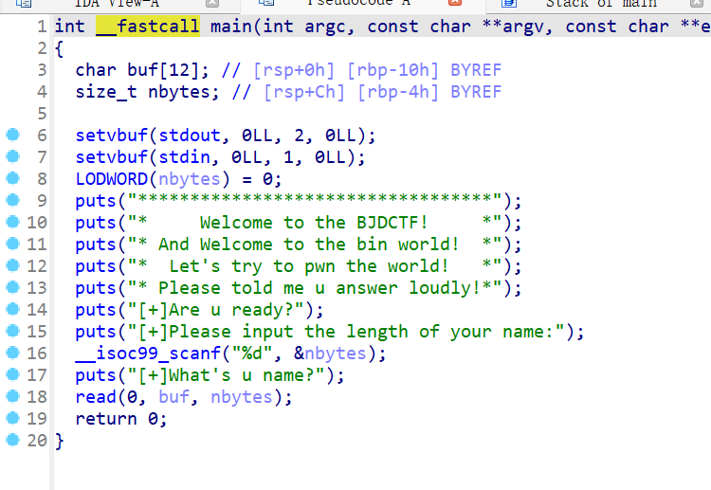Toggle breakpoint on the __isoc99_scanf line

11,354
